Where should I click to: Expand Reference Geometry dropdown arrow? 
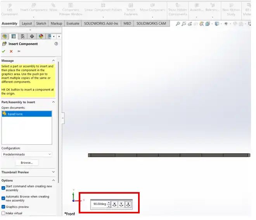pos(213,17)
